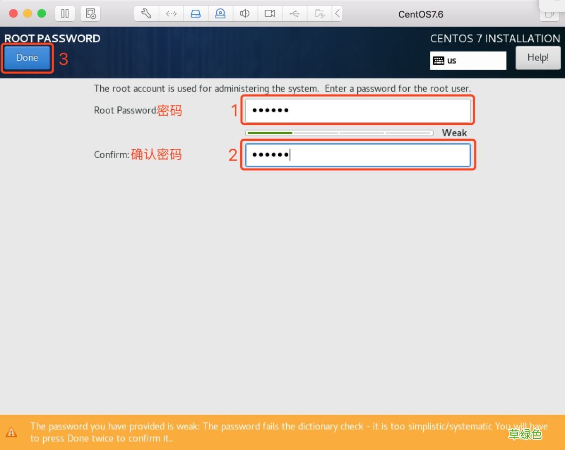Open virtual machine settings with the wrench icon
This screenshot has height=450, width=565.
coord(145,13)
